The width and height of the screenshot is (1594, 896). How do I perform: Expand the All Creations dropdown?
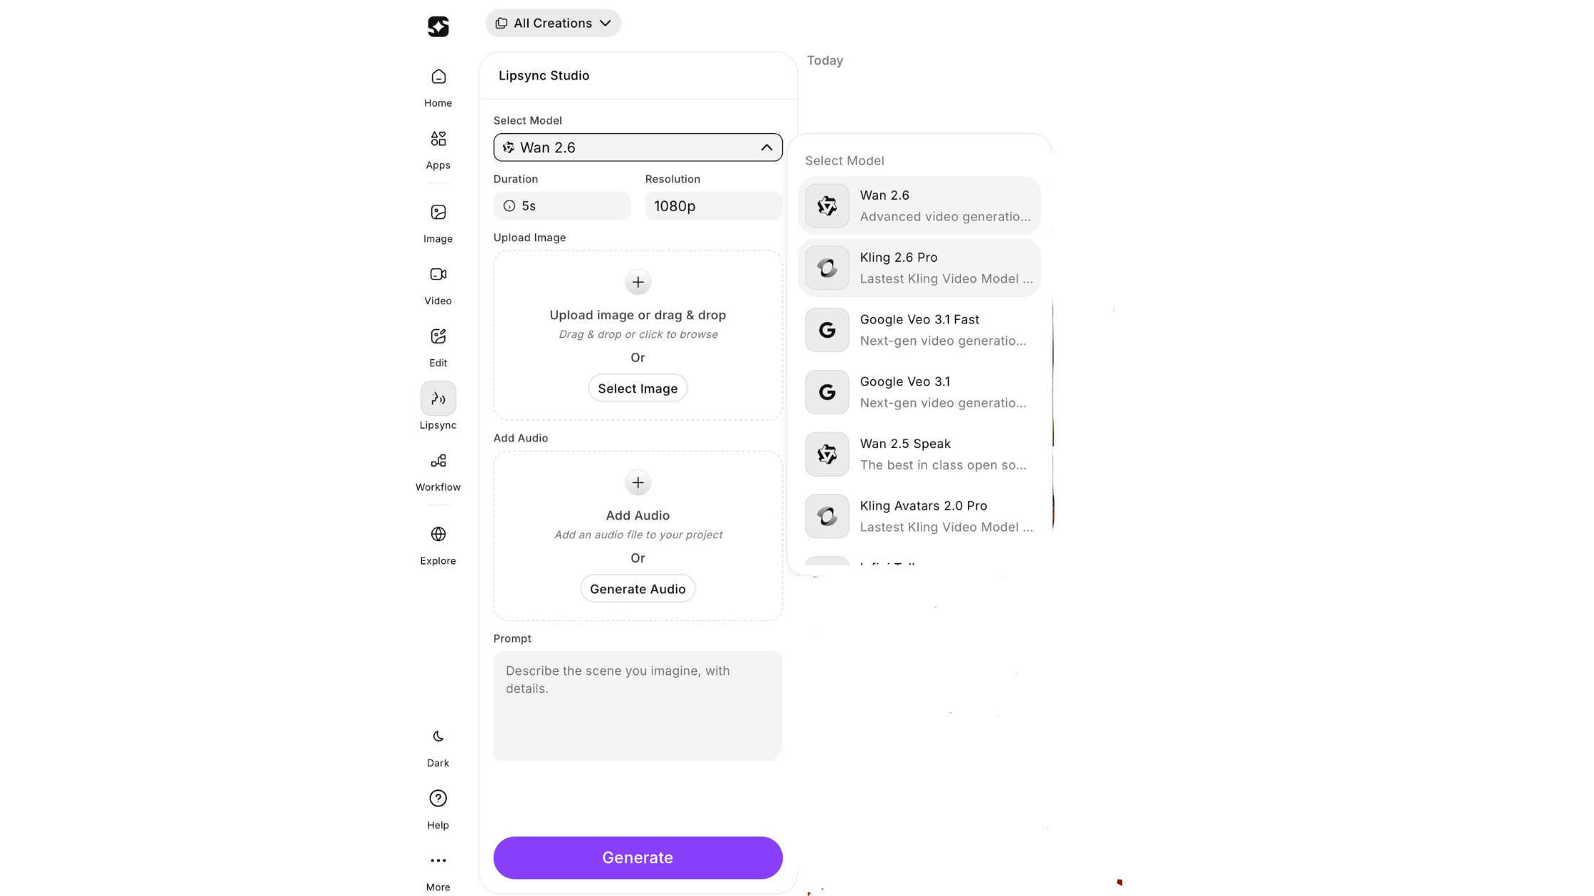coord(553,23)
